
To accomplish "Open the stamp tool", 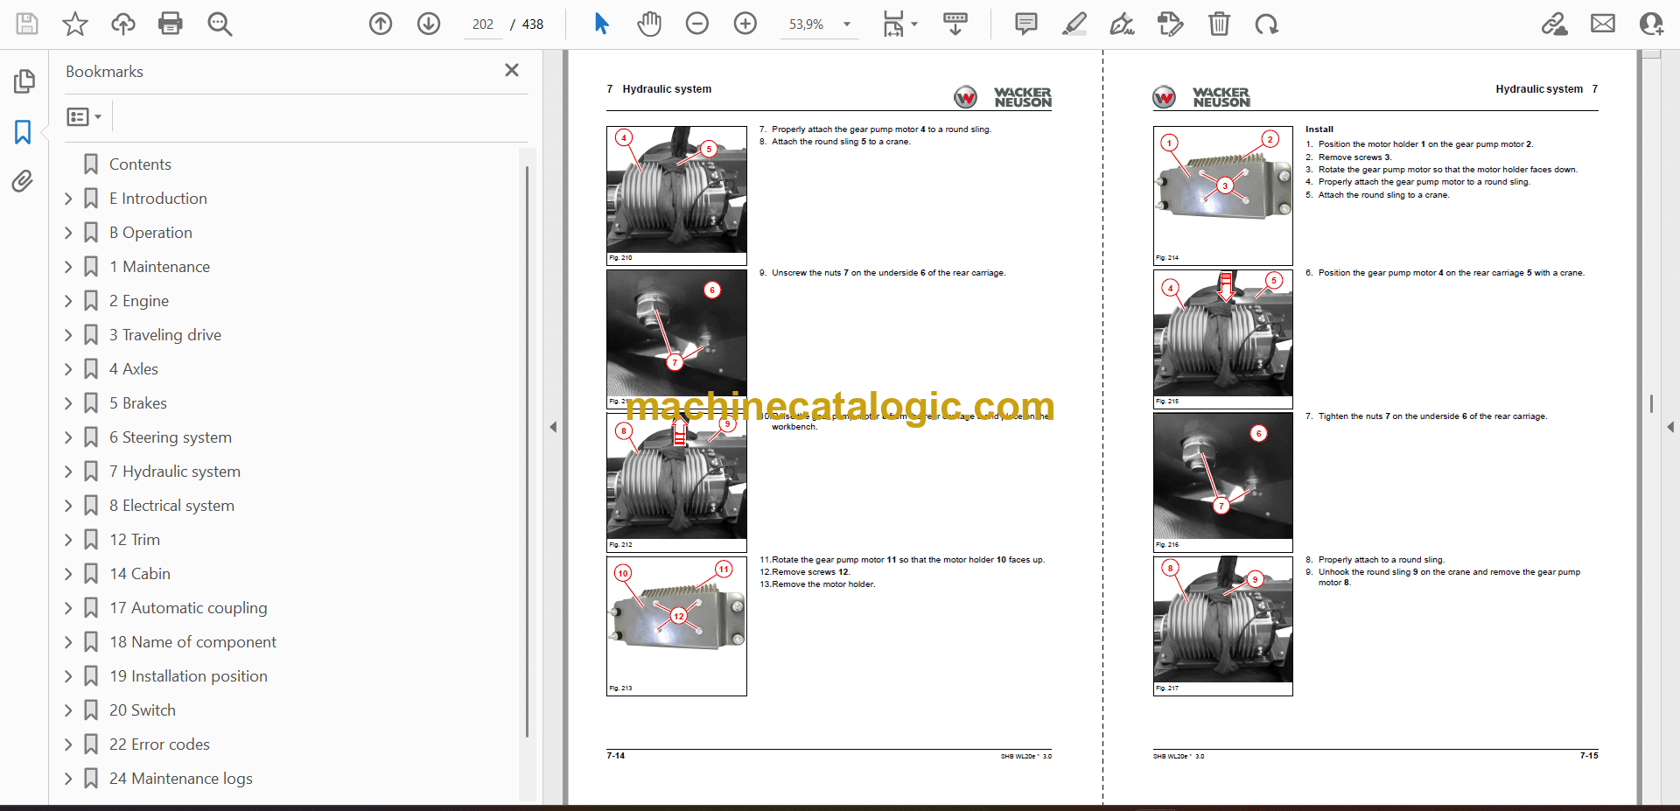I will point(1170,24).
